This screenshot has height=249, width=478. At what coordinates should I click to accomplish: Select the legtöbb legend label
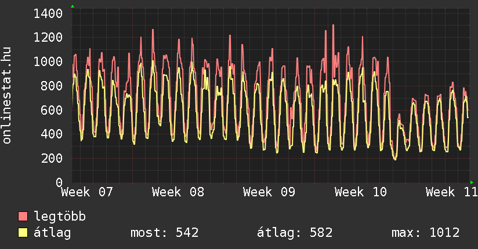point(60,217)
